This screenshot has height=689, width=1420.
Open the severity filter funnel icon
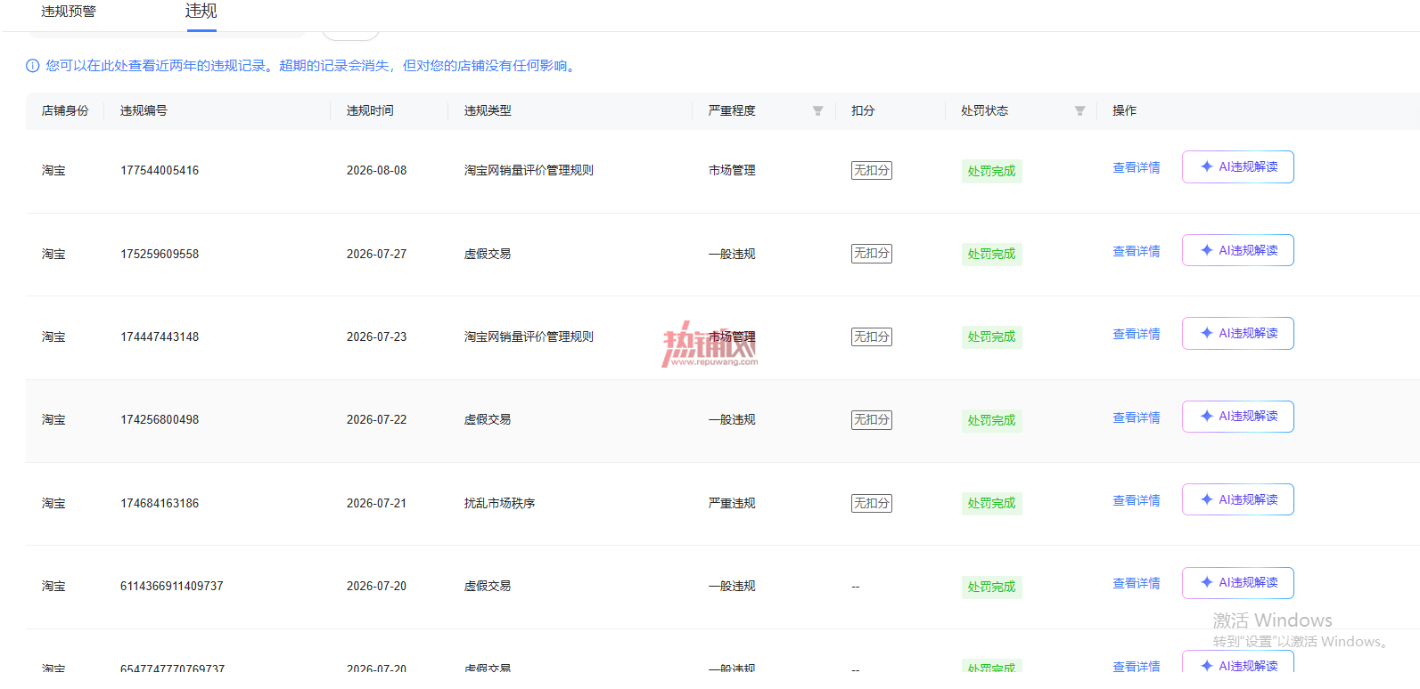coord(817,111)
